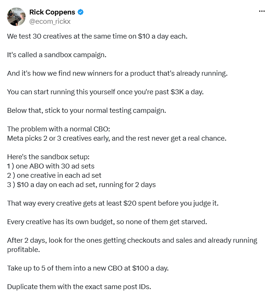276x295 pixels.
Task: Open the three-dot more options menu
Action: click(262, 11)
